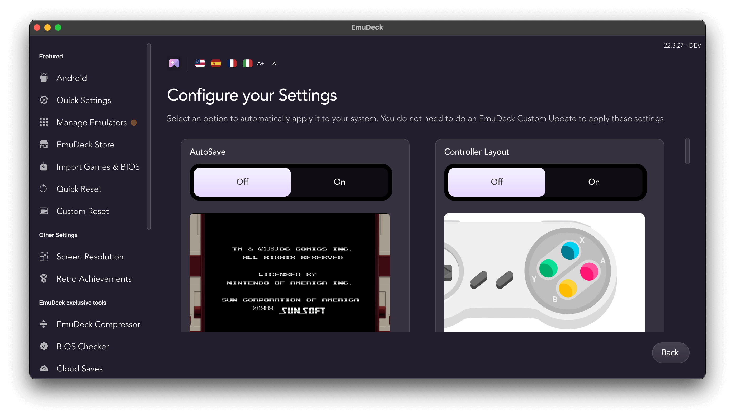This screenshot has width=735, height=418.
Task: Click the Configure your Settings heading
Action: tap(252, 96)
